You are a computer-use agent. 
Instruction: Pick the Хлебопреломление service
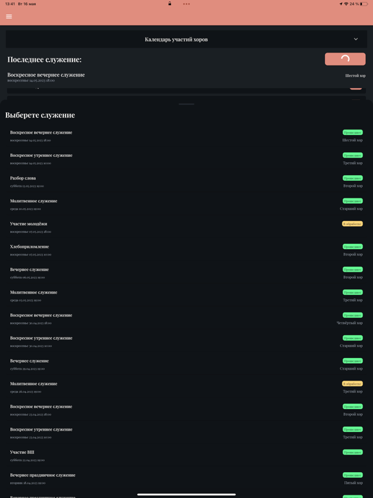[186, 250]
